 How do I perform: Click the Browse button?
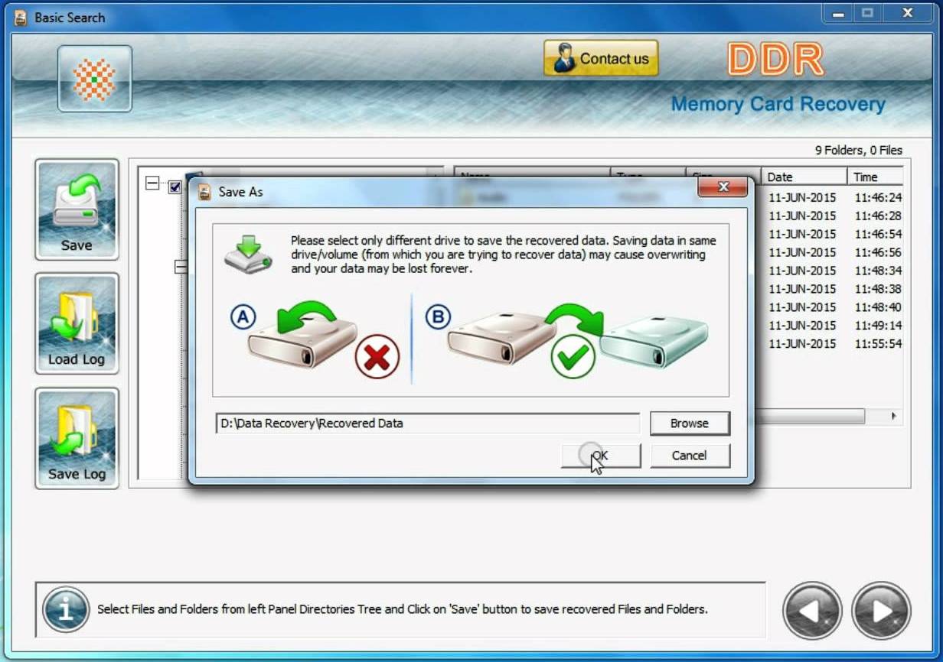(690, 423)
